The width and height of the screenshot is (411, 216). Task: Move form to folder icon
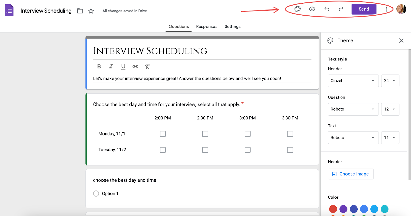point(80,11)
